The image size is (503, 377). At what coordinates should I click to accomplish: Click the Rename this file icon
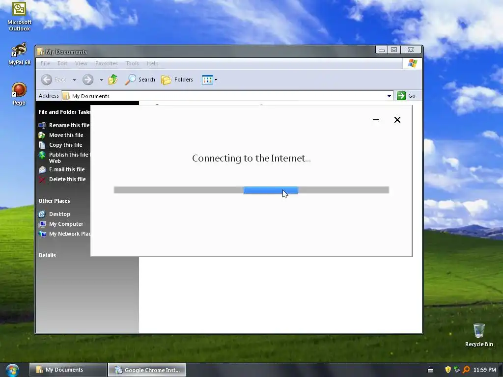pos(42,125)
